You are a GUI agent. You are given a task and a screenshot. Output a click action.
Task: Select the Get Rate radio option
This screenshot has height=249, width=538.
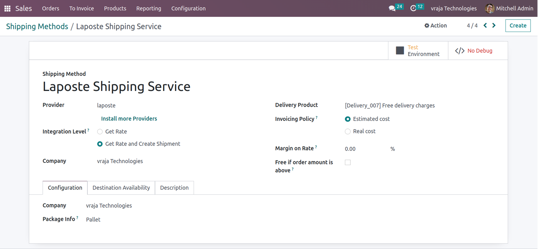click(100, 132)
